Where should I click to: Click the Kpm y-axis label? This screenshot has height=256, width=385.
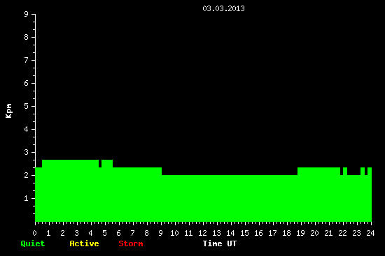coord(9,111)
